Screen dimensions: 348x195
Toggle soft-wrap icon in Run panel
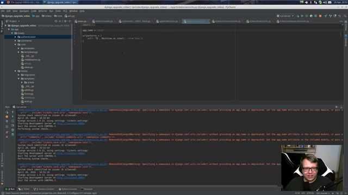(x=13, y=121)
